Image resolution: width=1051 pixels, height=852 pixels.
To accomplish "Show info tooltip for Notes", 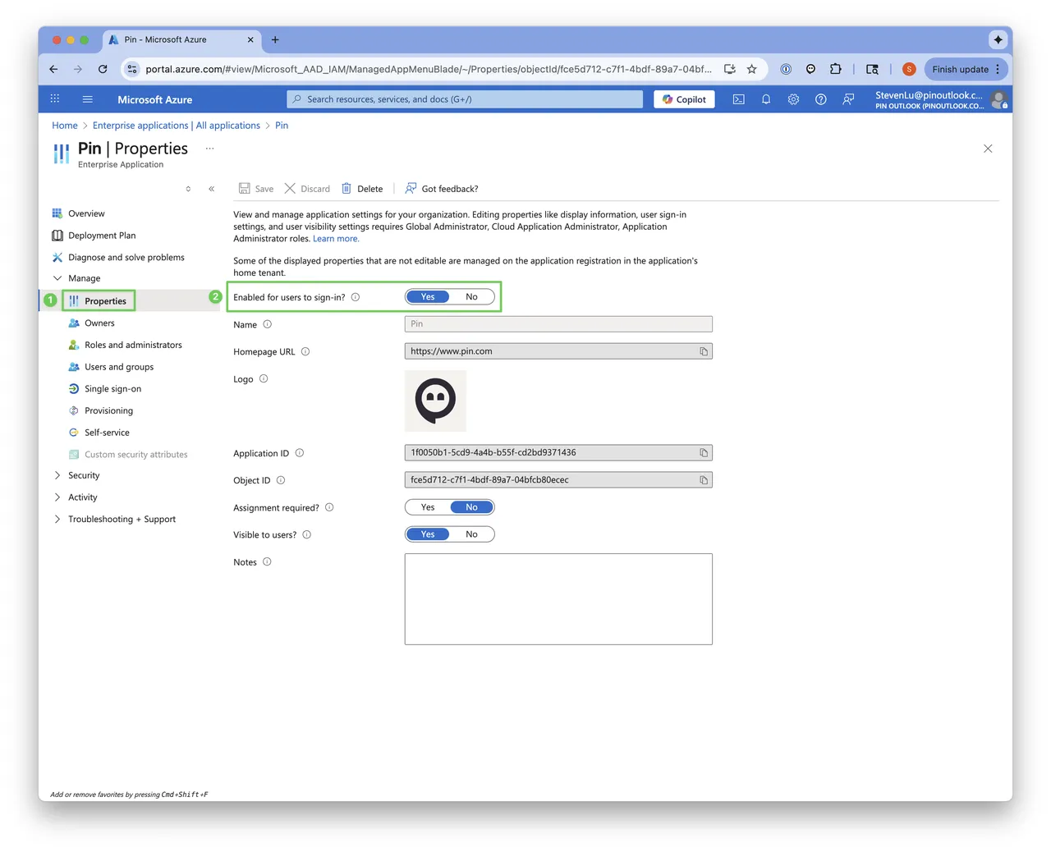I will point(267,561).
